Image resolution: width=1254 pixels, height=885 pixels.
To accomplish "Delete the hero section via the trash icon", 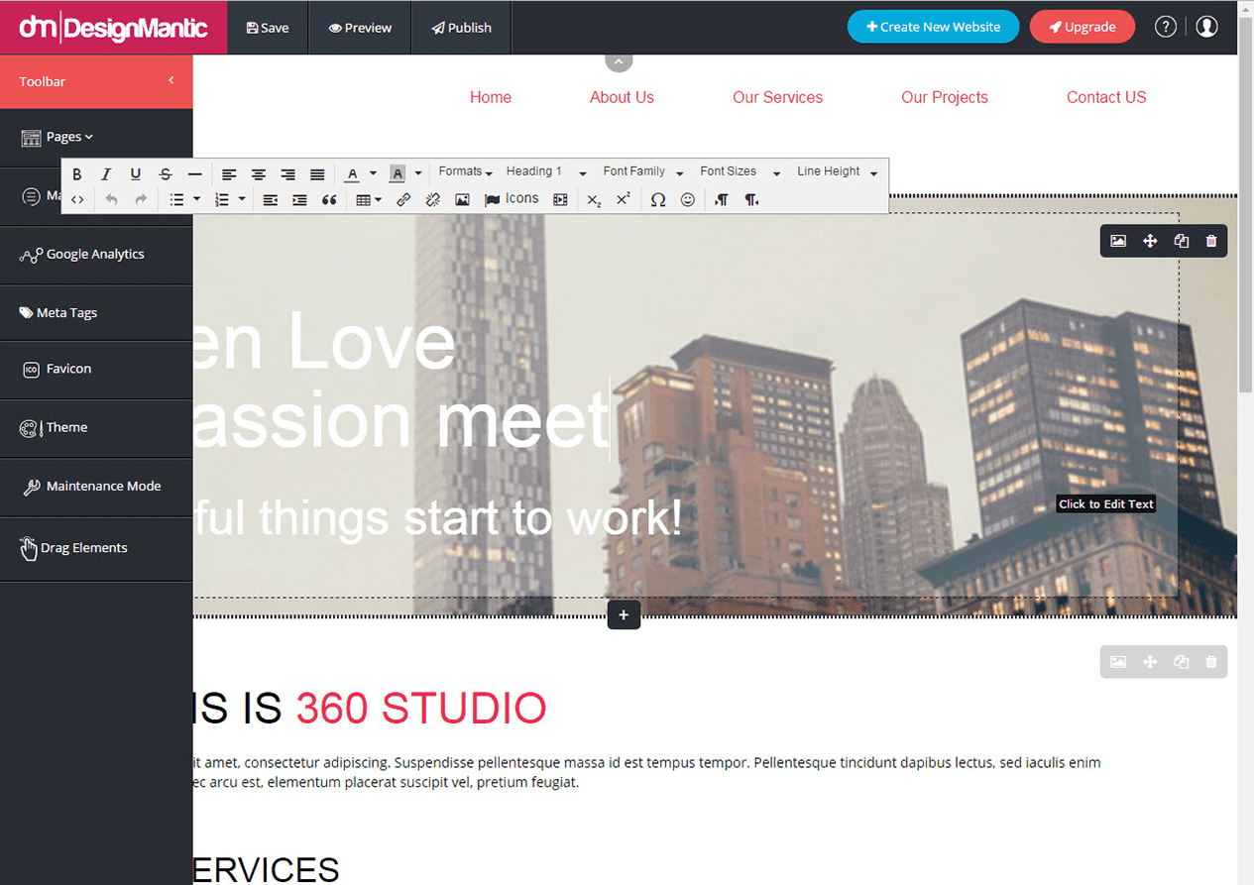I will tap(1210, 240).
